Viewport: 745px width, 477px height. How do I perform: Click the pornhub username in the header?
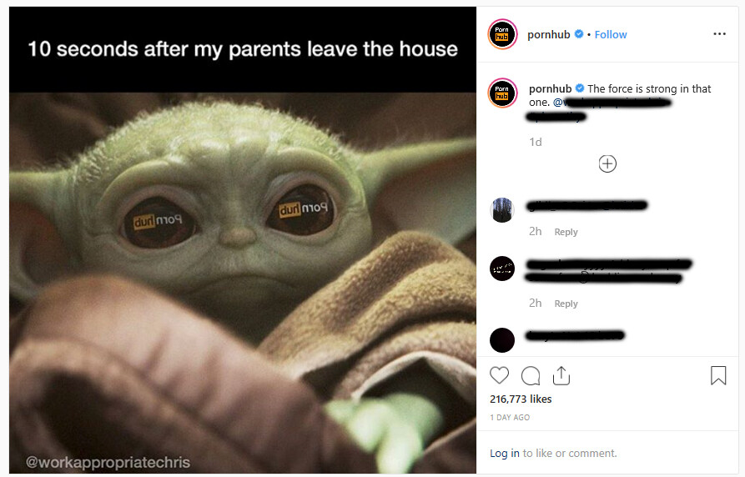pyautogui.click(x=549, y=35)
